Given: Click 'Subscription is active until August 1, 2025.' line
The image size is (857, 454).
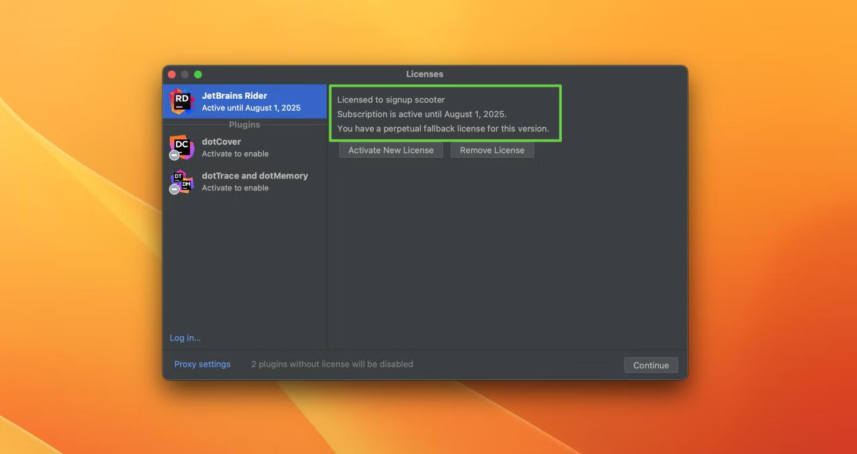Looking at the screenshot, I should (x=422, y=114).
